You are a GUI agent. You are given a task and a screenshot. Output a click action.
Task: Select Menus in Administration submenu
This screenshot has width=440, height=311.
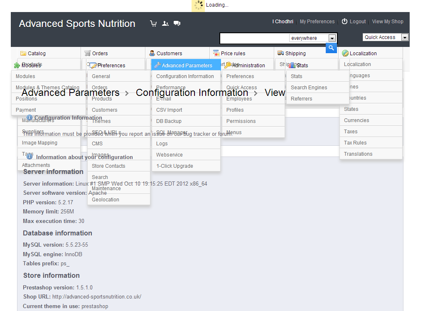pyautogui.click(x=253, y=132)
